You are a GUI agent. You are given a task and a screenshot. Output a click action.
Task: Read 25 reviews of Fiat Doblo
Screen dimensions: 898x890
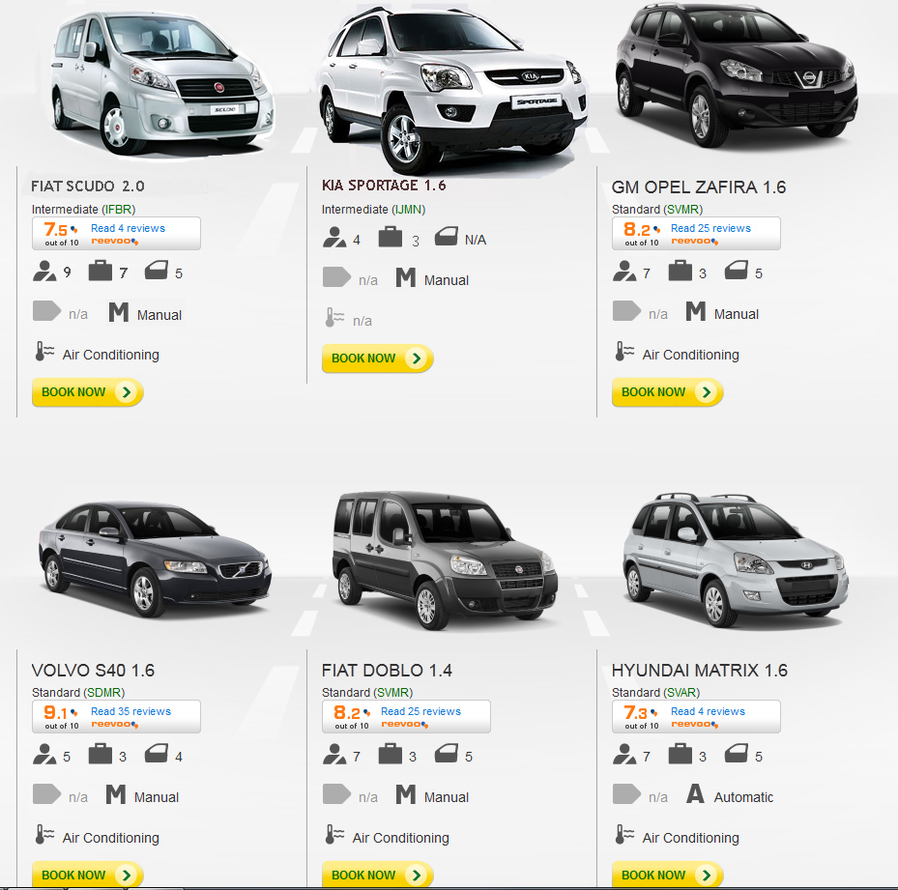420,711
